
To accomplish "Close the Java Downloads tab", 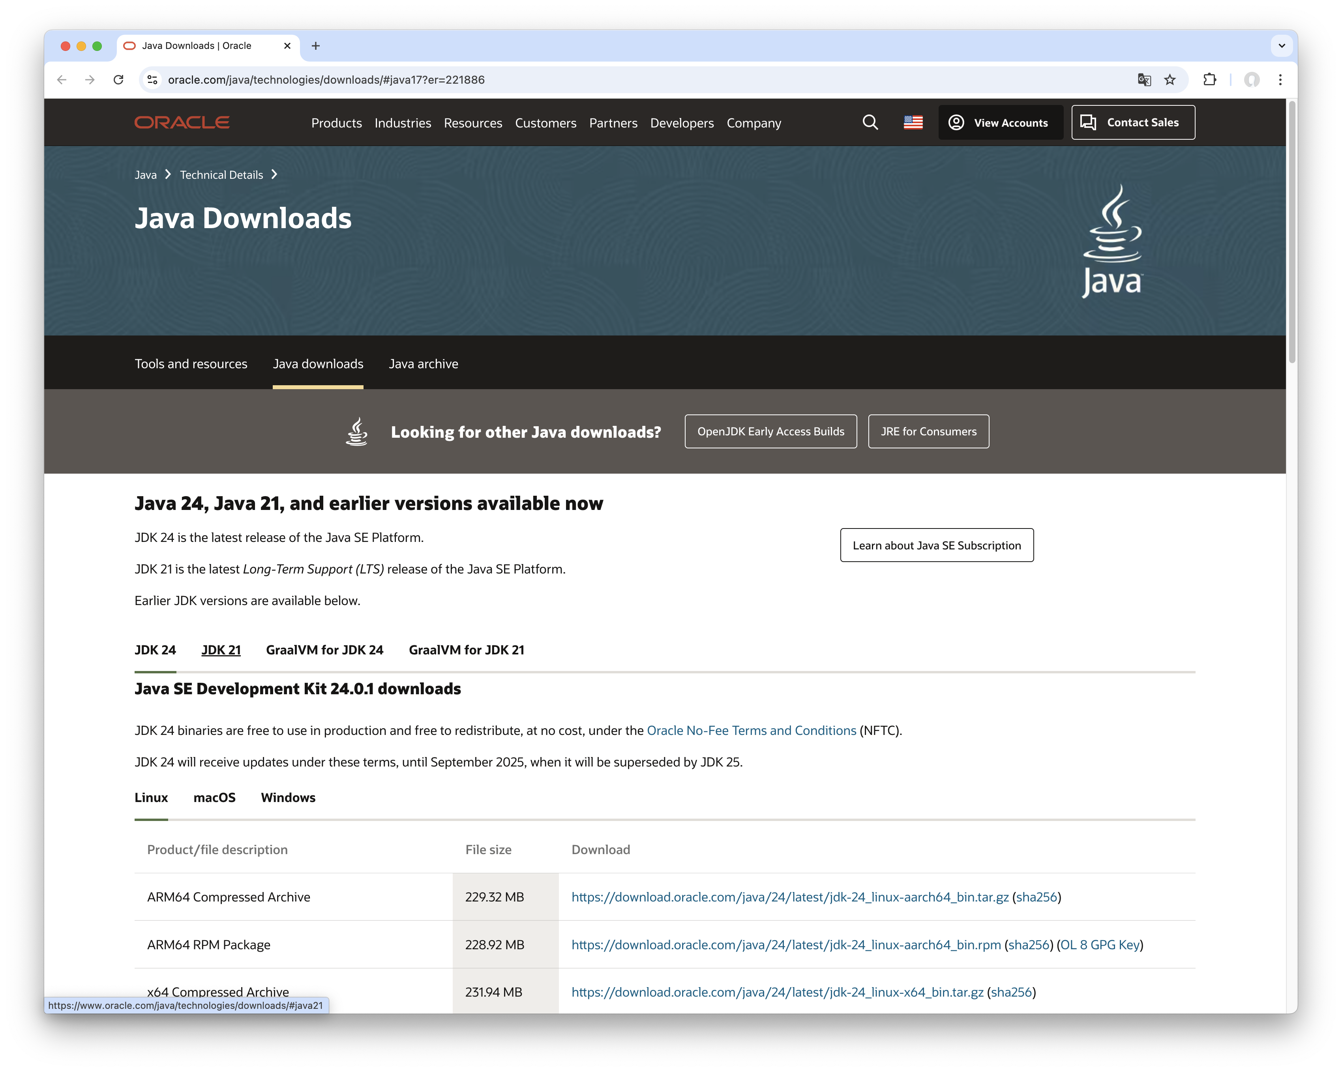I will [287, 46].
